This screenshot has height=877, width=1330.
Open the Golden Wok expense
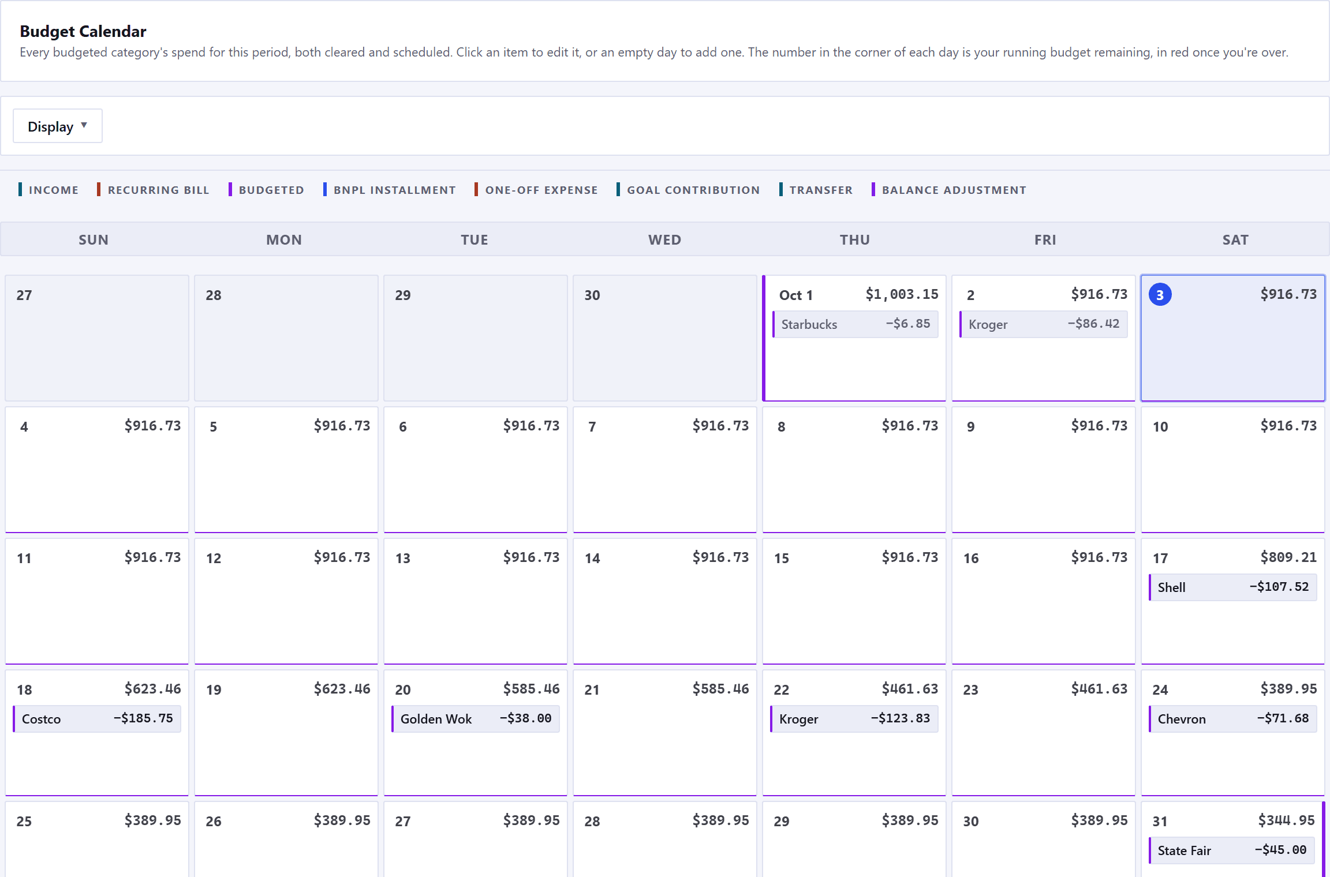coord(476,719)
